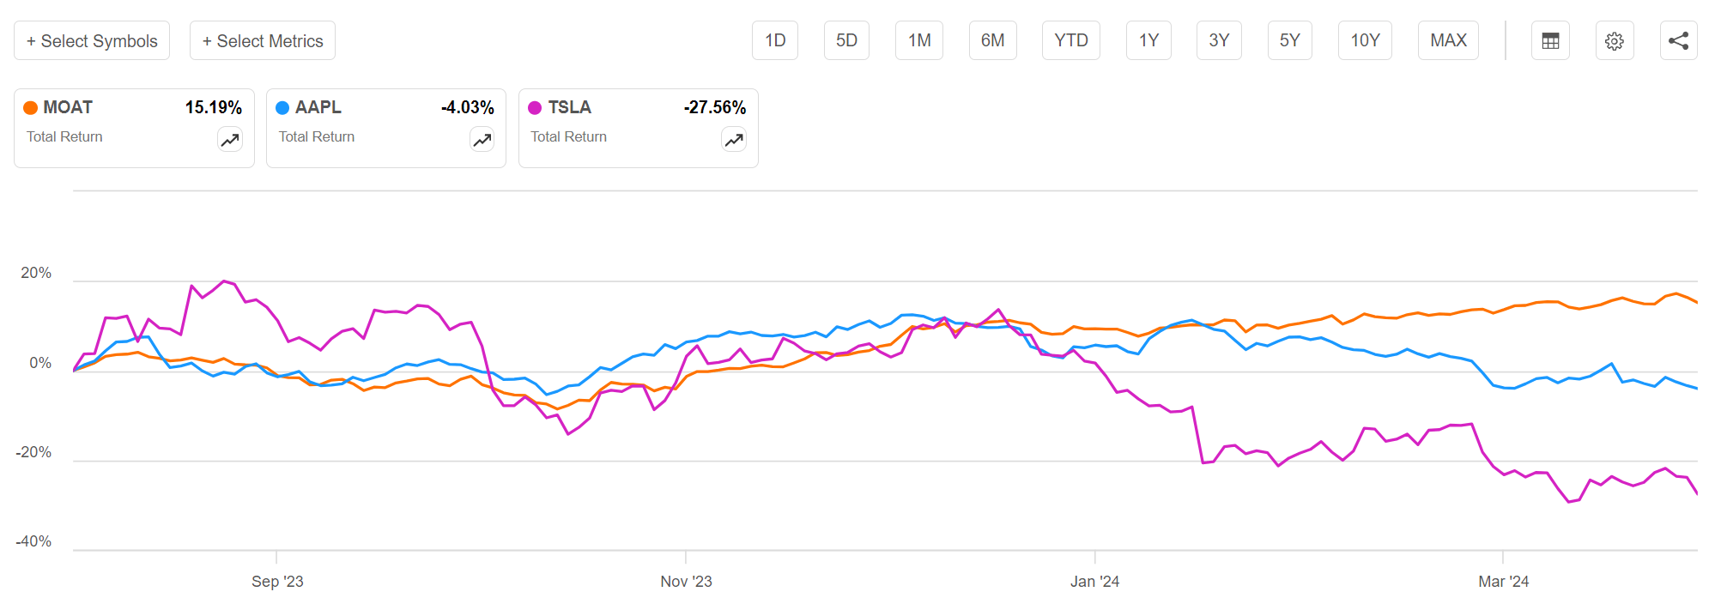Toggle the blue AAPL series dot
1721x616 pixels.
click(282, 106)
